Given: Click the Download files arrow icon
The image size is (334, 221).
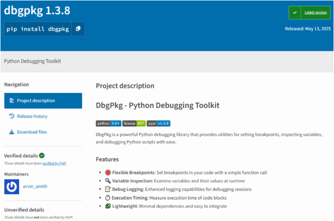Looking at the screenshot, I should coord(12,132).
